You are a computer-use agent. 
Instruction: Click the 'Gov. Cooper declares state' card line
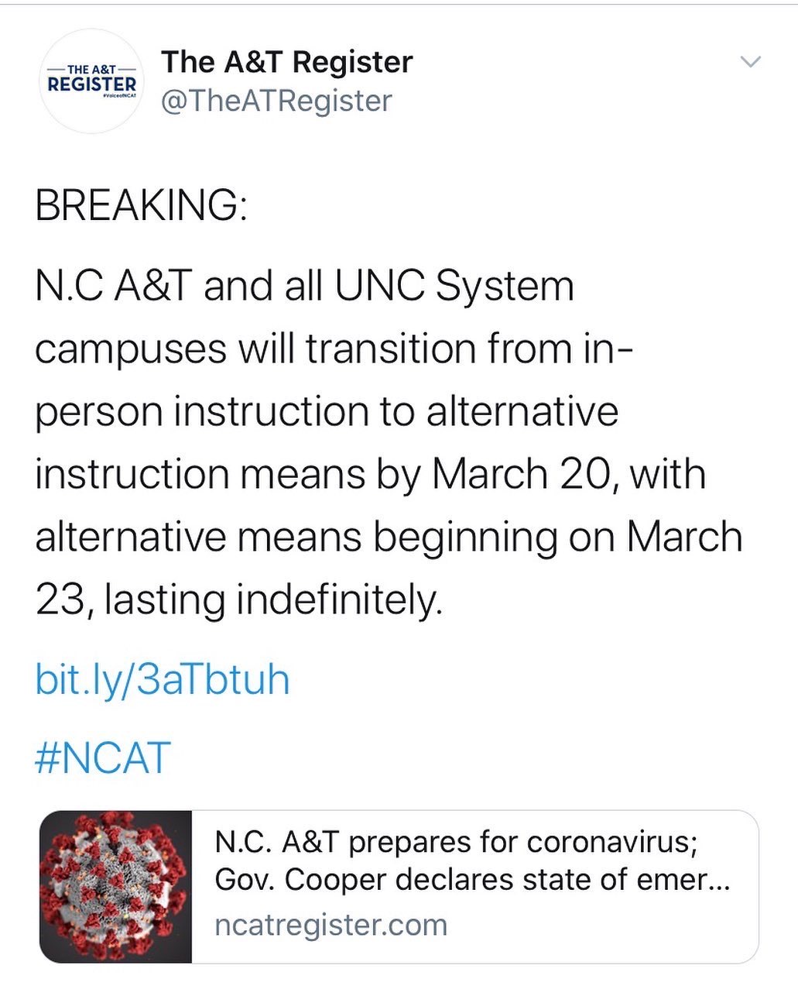point(472,880)
